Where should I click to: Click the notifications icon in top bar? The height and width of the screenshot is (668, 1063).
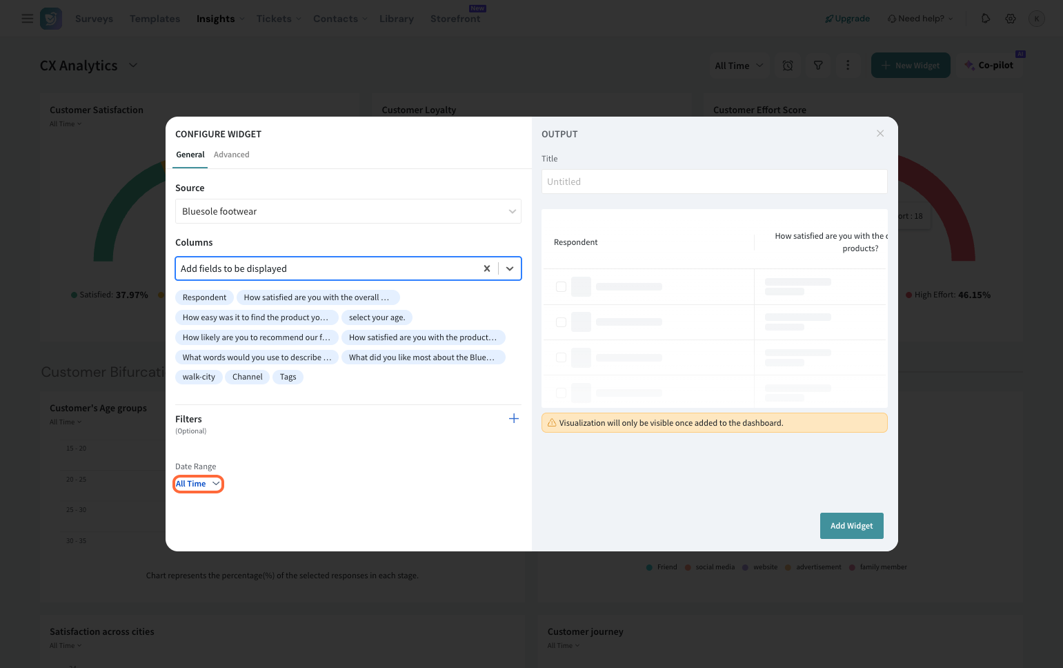coord(986,19)
